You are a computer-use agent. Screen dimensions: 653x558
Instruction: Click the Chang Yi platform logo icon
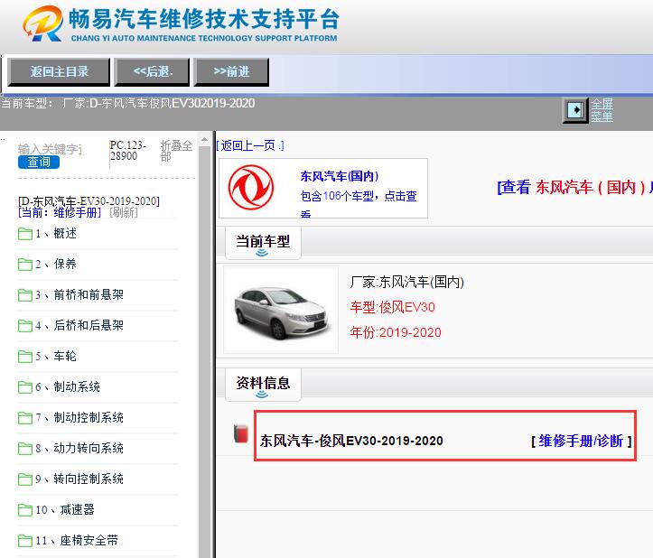coord(43,23)
